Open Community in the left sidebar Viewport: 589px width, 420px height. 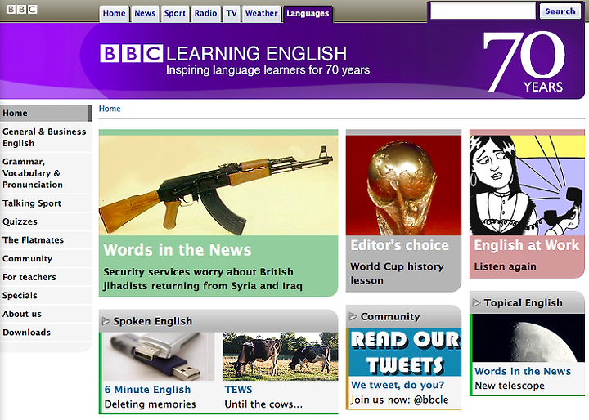pyautogui.click(x=46, y=258)
